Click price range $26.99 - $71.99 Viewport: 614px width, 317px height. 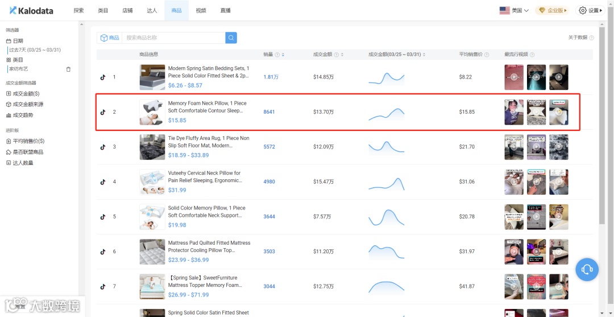click(188, 295)
